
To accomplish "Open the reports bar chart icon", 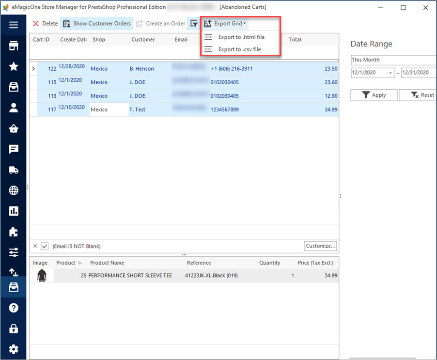I will click(x=14, y=211).
